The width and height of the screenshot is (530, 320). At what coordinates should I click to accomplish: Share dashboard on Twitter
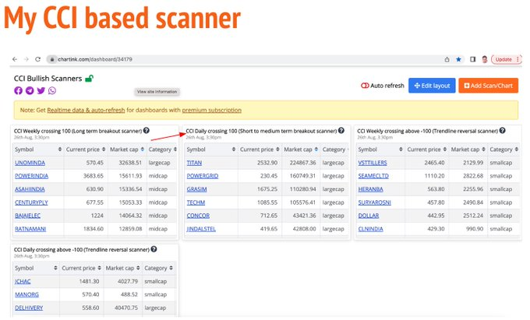tap(41, 90)
